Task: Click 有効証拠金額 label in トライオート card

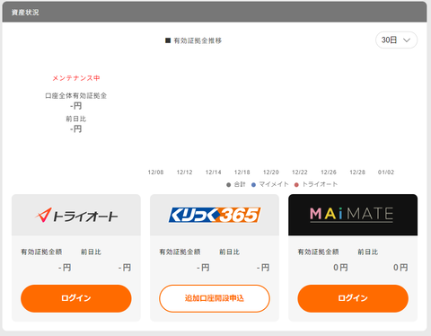Action: [41, 252]
